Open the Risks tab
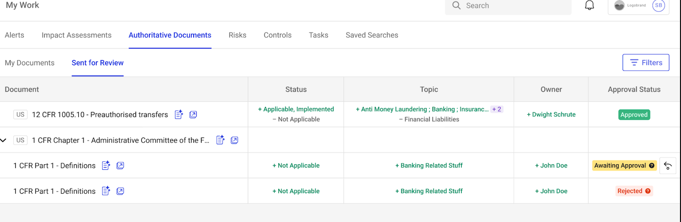The width and height of the screenshot is (681, 222). click(x=237, y=35)
